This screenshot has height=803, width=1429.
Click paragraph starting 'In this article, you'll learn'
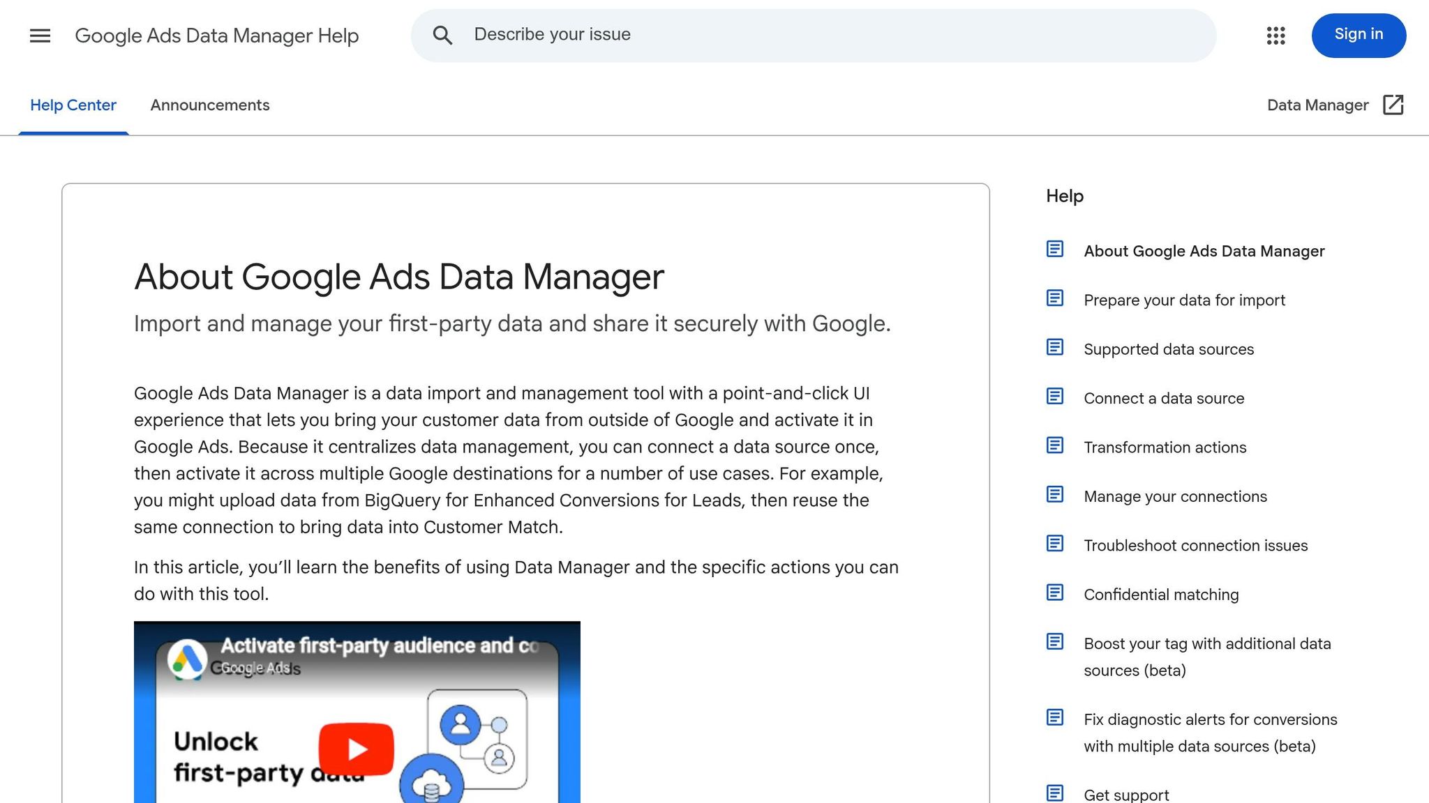pyautogui.click(x=516, y=581)
